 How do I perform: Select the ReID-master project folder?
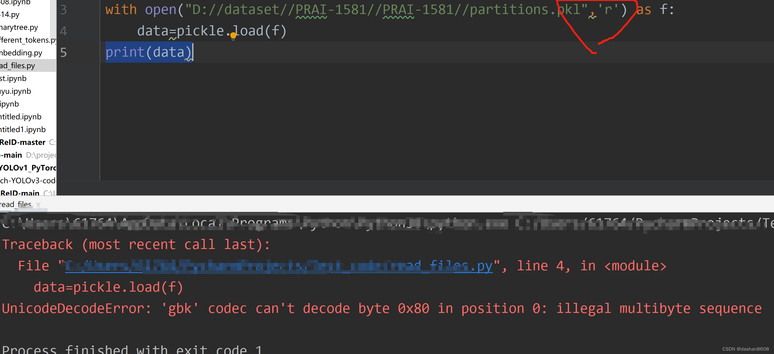click(x=23, y=142)
